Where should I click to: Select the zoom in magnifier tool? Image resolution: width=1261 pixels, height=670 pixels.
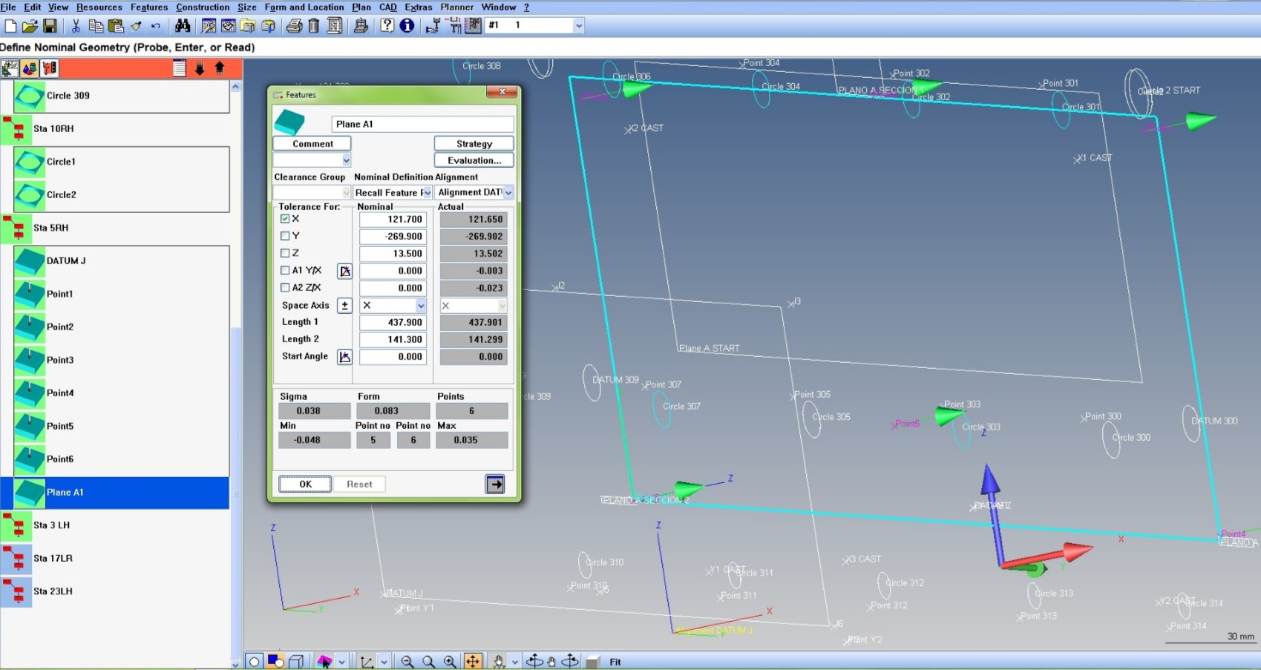(450, 661)
